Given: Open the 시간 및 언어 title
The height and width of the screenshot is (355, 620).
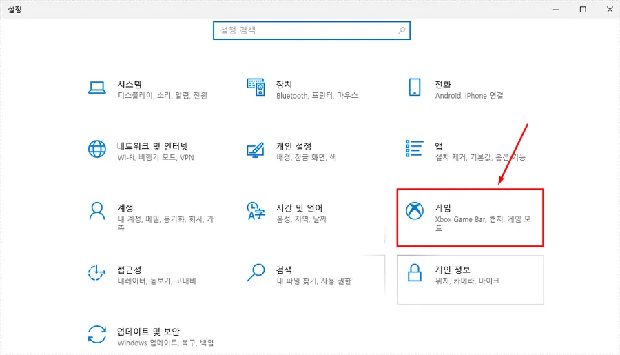Looking at the screenshot, I should click(300, 207).
